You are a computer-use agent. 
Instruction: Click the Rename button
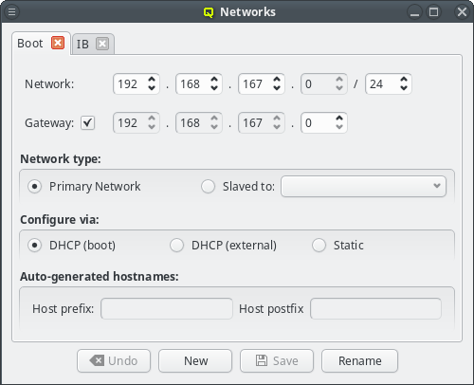pos(359,360)
